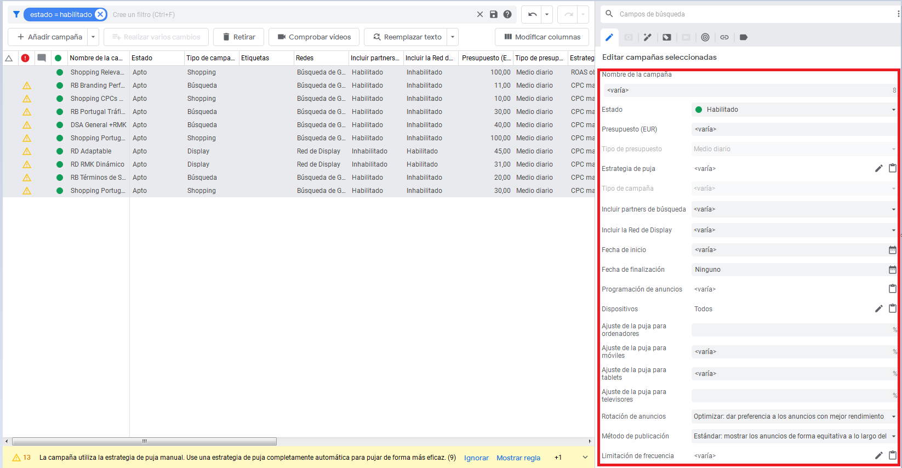Open Rotación de anuncios dropdown

click(x=794, y=416)
